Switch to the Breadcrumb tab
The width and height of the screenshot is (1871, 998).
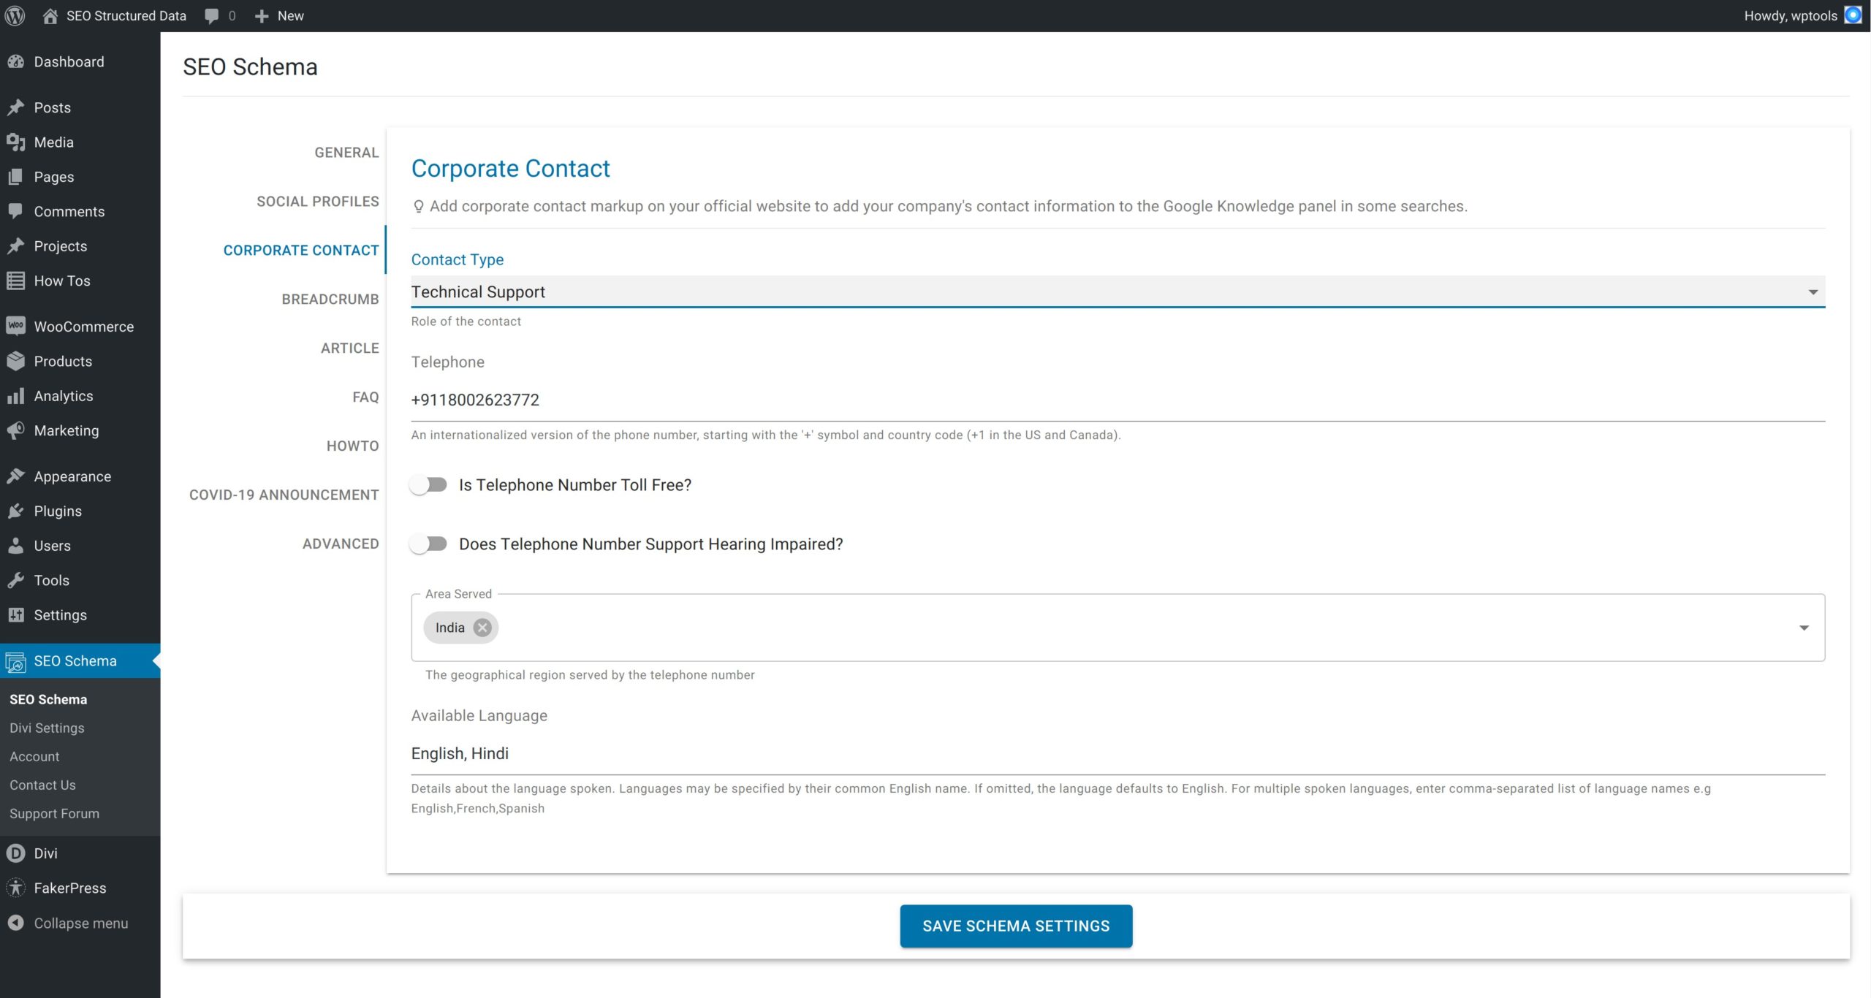click(x=330, y=300)
